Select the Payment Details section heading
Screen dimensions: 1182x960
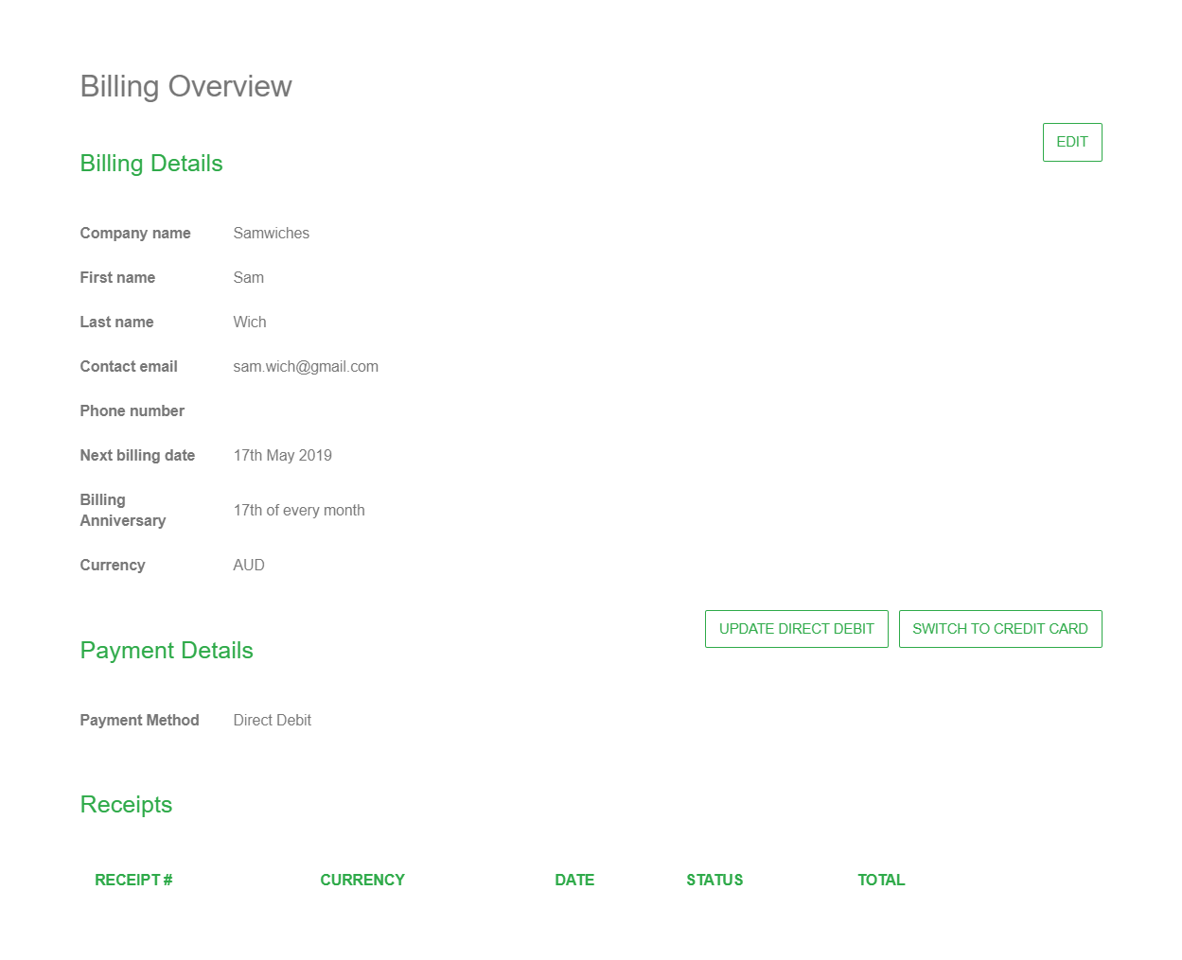[167, 651]
